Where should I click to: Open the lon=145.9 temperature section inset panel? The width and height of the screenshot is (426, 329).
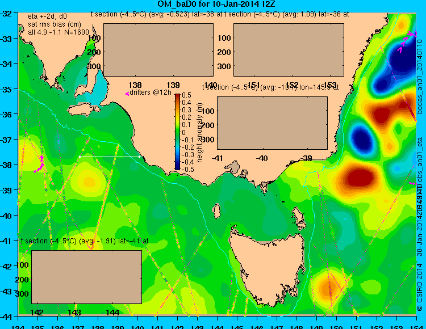[272, 123]
